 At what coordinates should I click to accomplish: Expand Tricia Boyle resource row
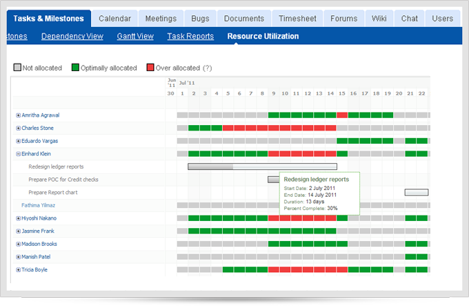pos(18,270)
